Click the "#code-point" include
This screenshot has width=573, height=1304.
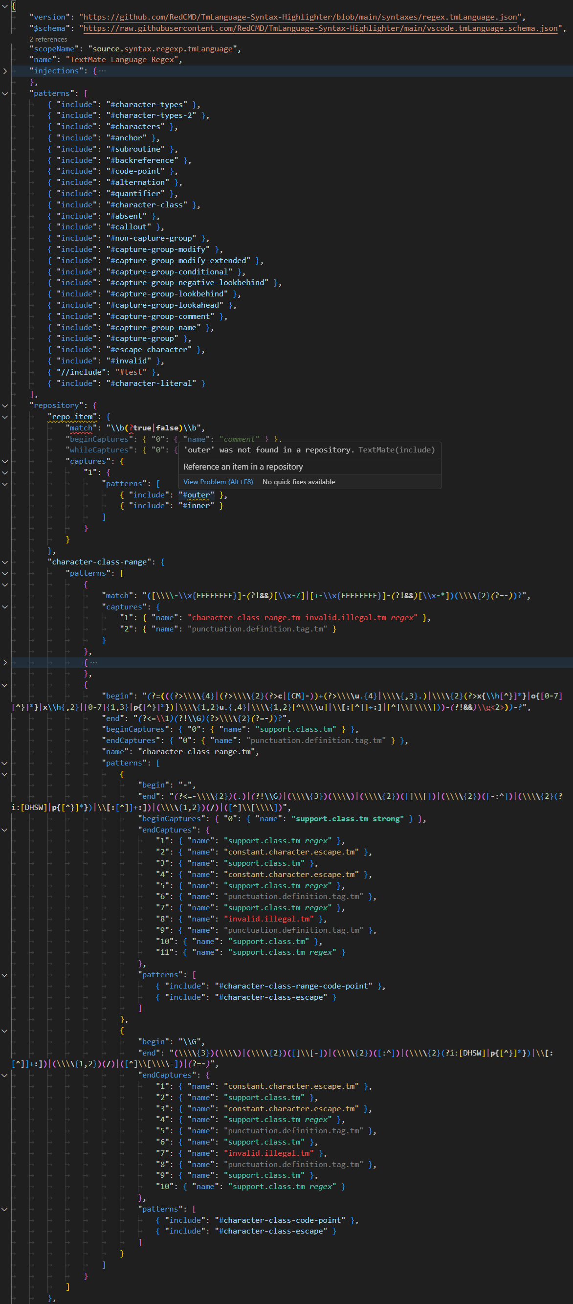pyautogui.click(x=135, y=171)
